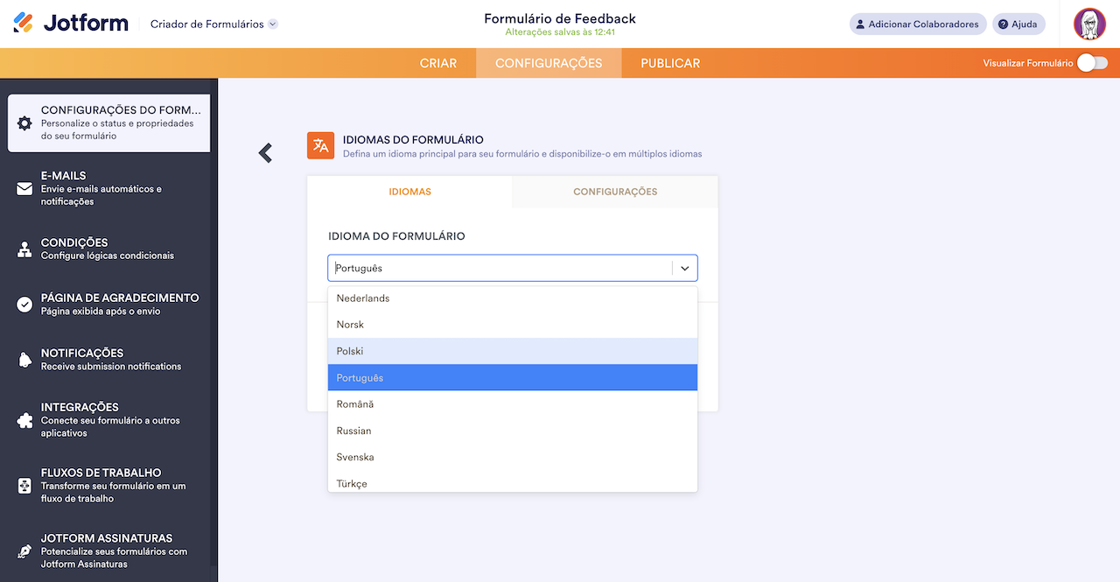The image size is (1120, 582).
Task: Open the Publicar tab
Action: (670, 63)
